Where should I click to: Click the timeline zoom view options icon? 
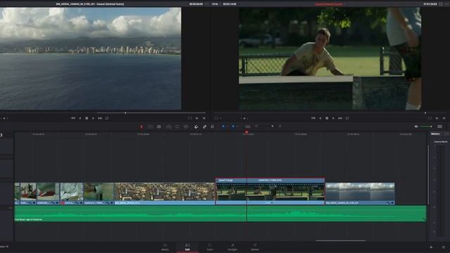pyautogui.click(x=247, y=126)
